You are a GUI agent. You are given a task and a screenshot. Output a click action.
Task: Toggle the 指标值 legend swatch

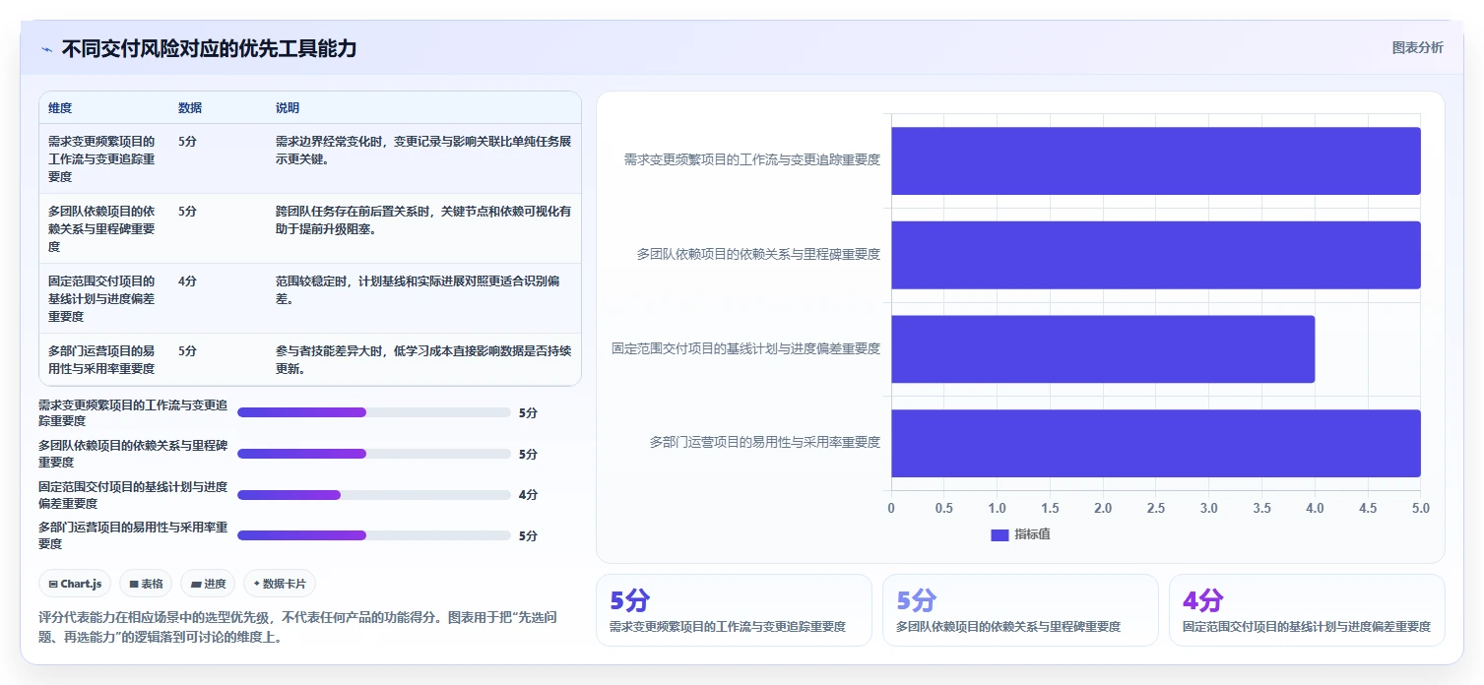click(1000, 534)
